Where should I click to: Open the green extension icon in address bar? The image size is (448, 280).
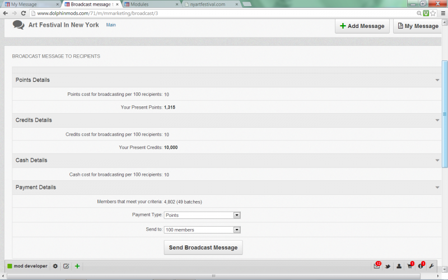[x=426, y=13]
